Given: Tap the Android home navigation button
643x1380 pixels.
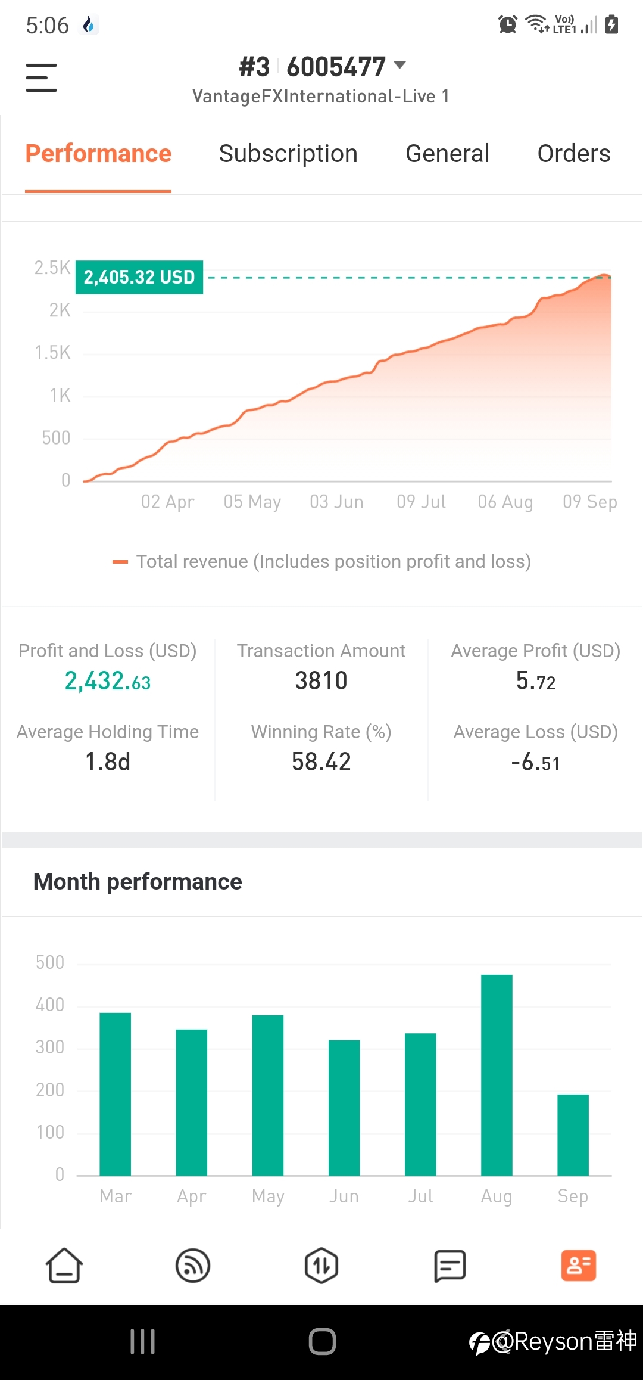Looking at the screenshot, I should click(322, 1342).
